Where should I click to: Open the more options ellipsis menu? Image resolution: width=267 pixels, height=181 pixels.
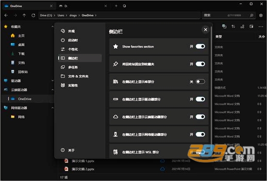coord(261,27)
